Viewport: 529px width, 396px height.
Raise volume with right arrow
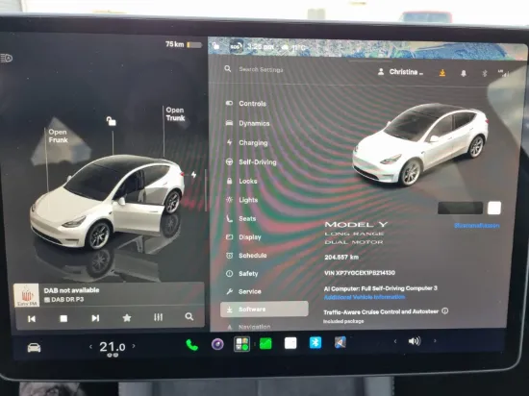coord(435,340)
